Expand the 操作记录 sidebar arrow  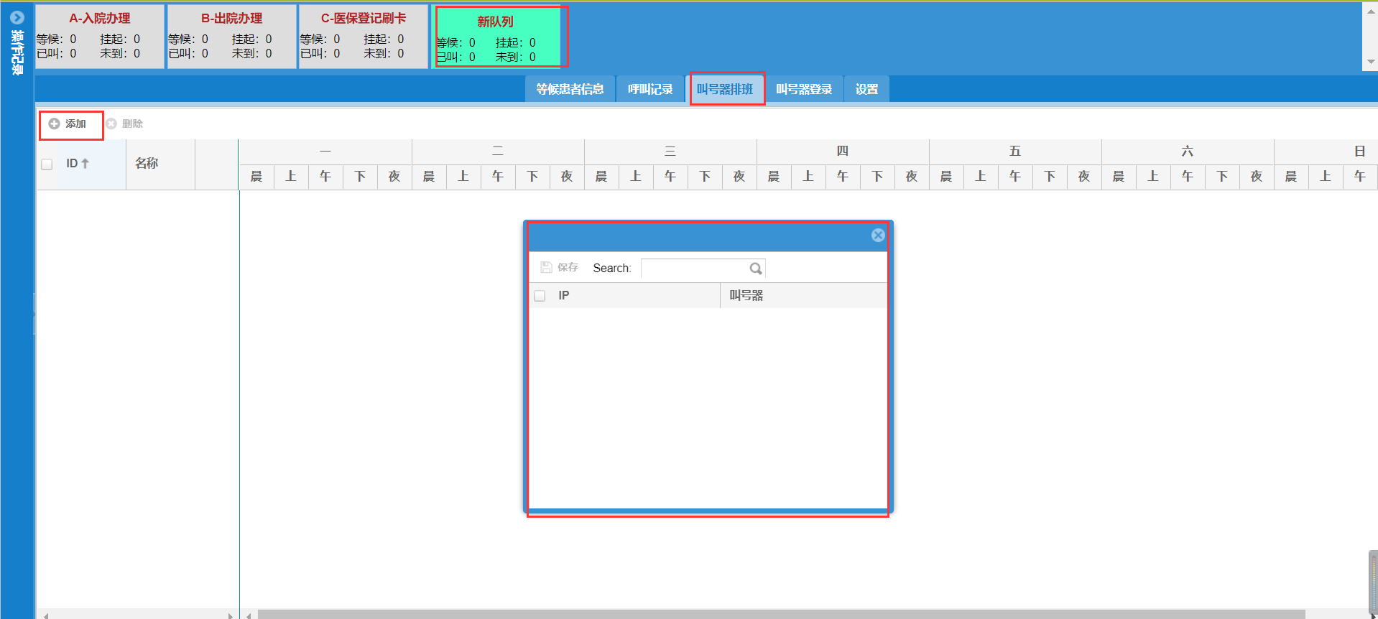click(17, 17)
